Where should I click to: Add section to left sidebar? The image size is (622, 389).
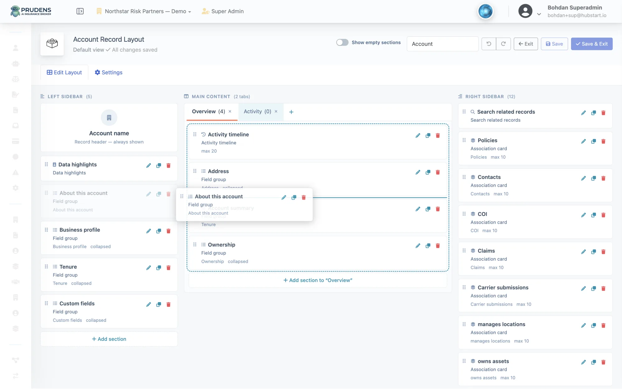pyautogui.click(x=109, y=339)
